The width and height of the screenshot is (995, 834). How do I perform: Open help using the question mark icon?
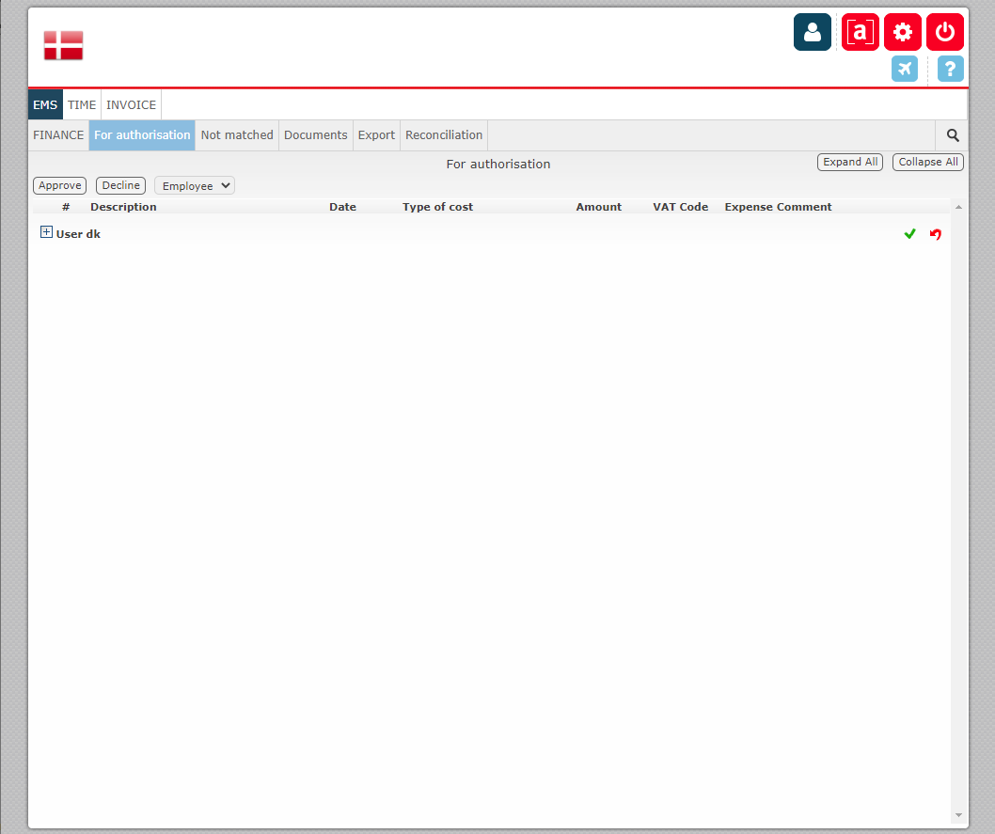pos(949,69)
